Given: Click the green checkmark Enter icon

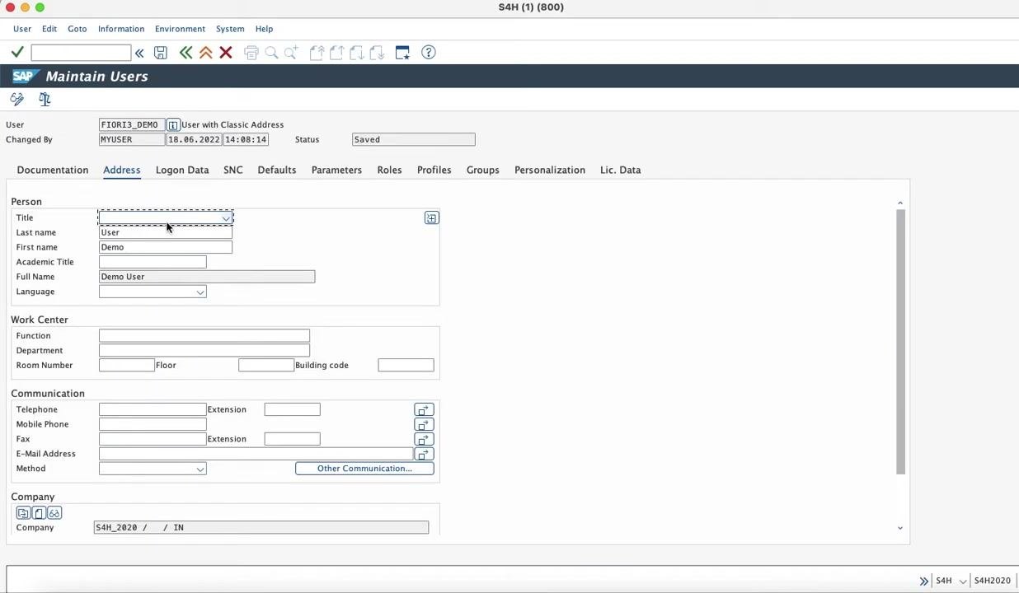Looking at the screenshot, I should tap(17, 53).
